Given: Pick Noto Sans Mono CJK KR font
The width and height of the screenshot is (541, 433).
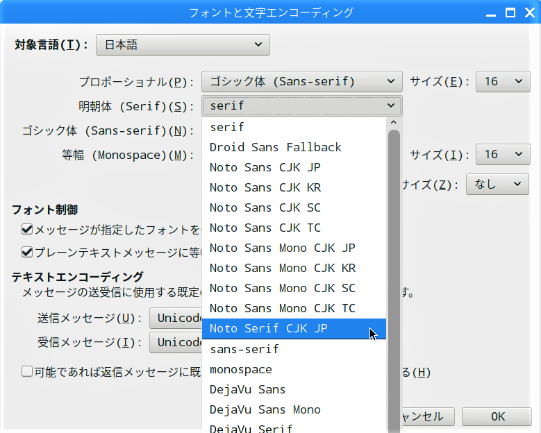Looking at the screenshot, I should click(x=294, y=268).
